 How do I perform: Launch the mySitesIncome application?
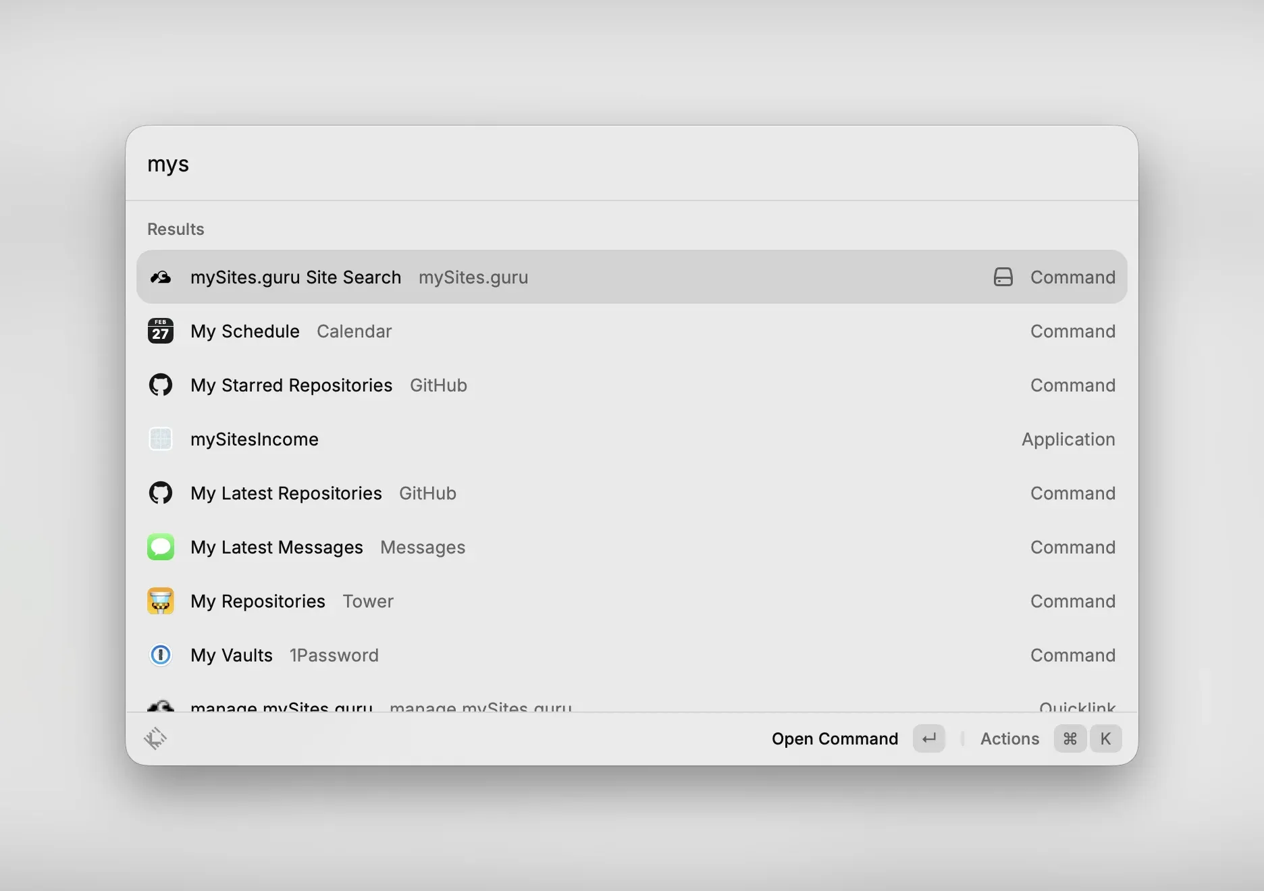click(255, 439)
